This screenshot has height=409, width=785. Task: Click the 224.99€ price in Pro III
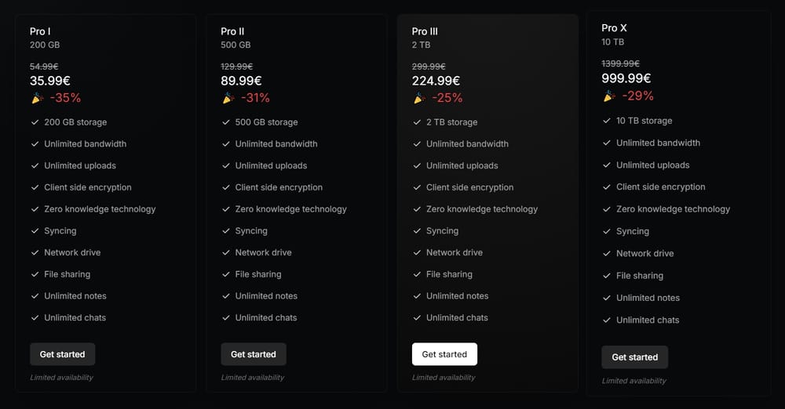point(436,81)
